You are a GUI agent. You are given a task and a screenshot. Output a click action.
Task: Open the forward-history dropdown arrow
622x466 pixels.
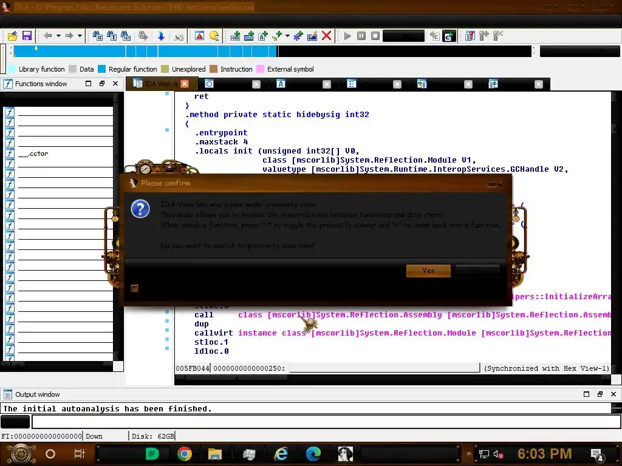click(x=80, y=36)
